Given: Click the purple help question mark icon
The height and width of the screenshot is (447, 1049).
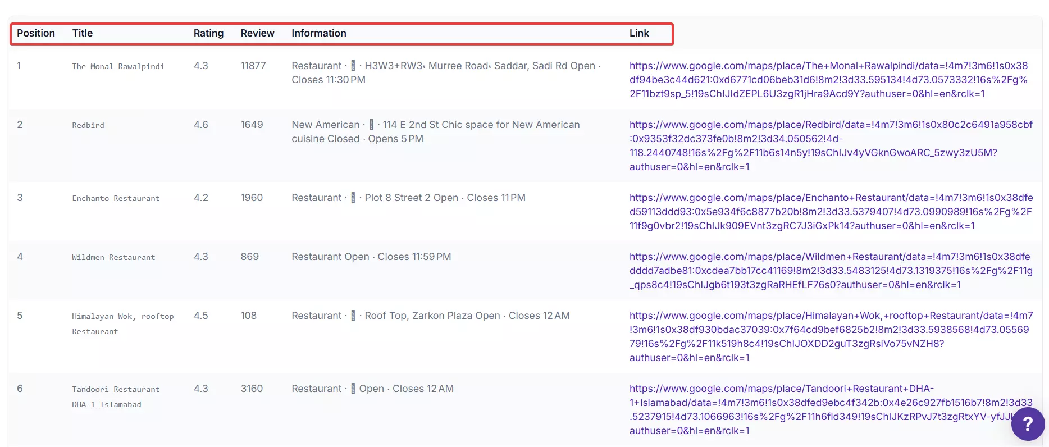Looking at the screenshot, I should (x=1027, y=424).
